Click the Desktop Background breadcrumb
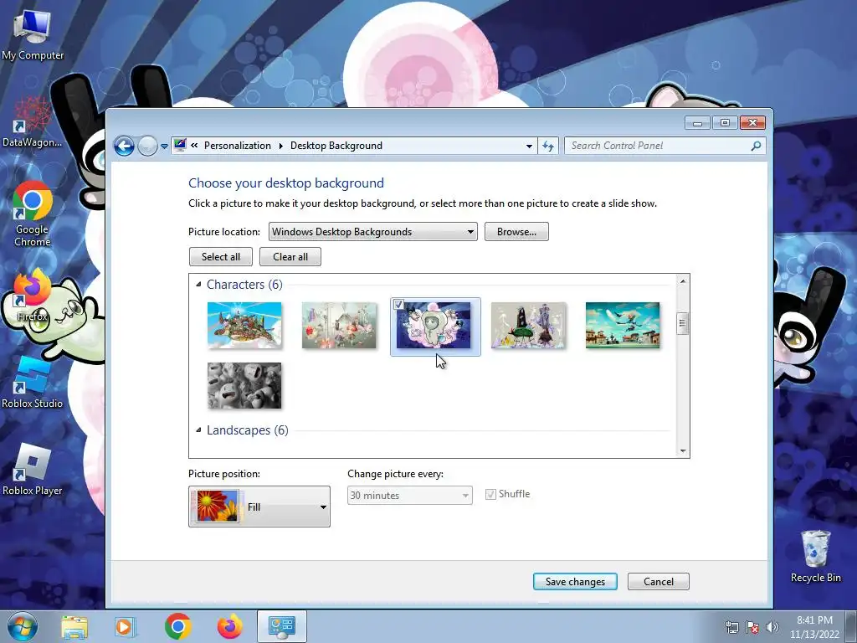857x643 pixels. [x=336, y=146]
